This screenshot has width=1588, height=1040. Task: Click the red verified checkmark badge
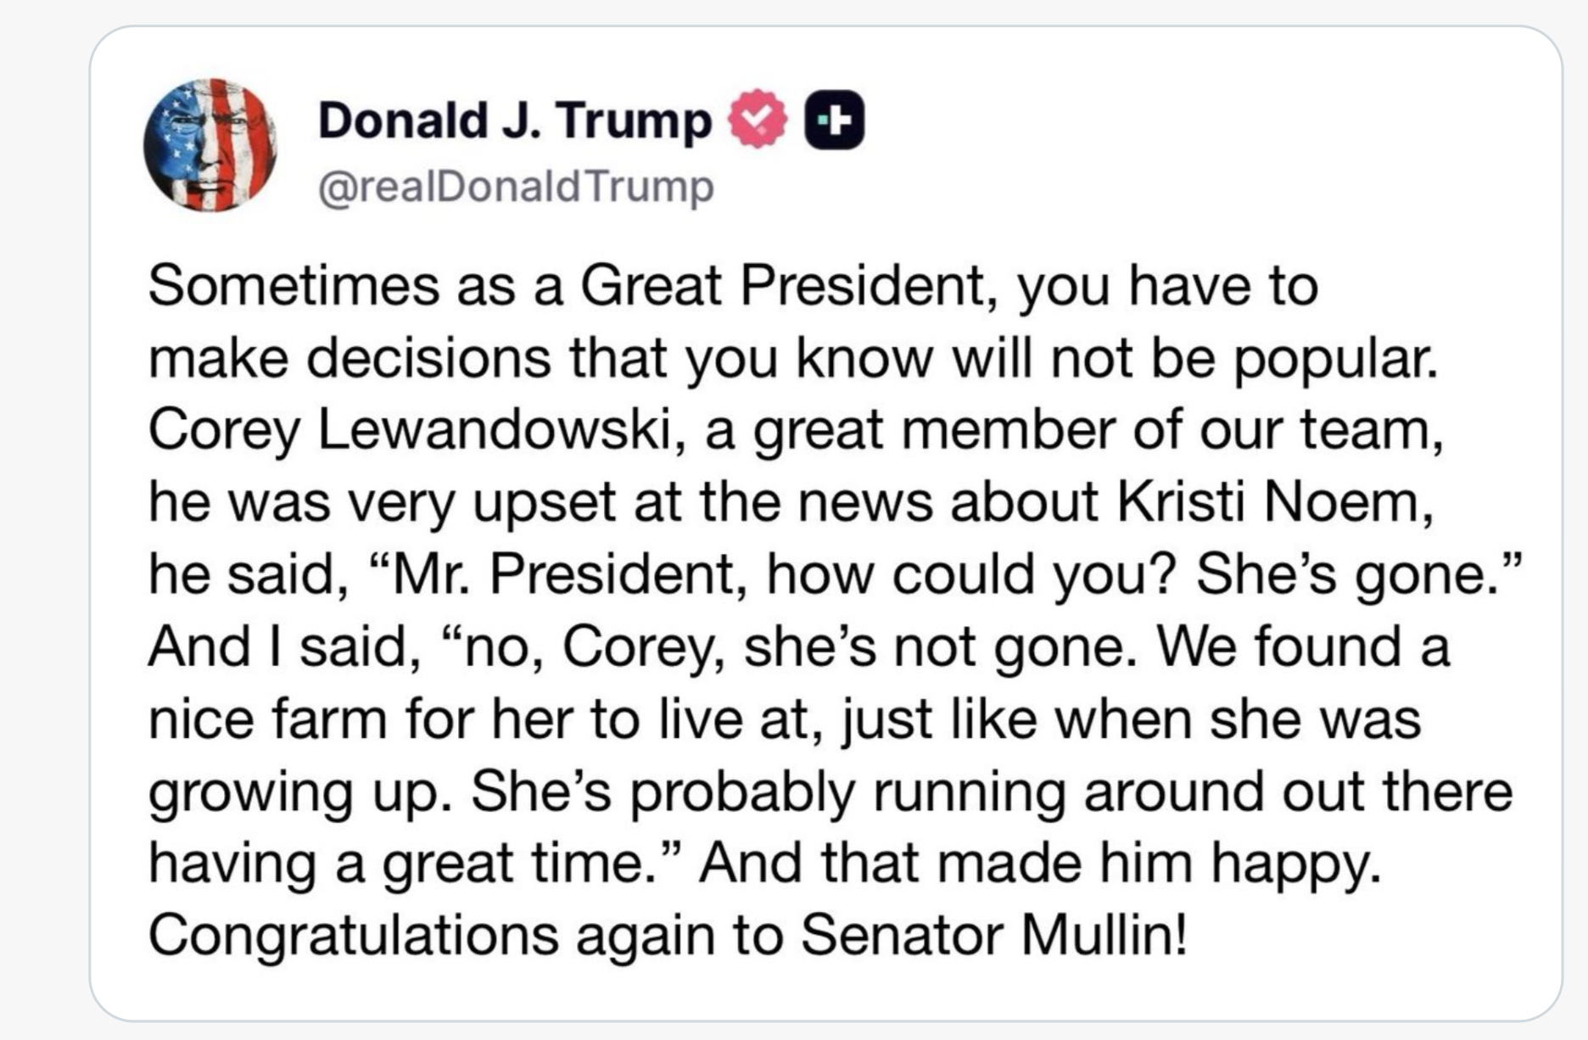[x=758, y=120]
